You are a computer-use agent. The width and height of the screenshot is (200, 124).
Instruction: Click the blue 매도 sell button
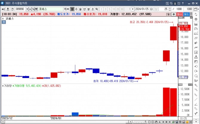[x=186, y=14]
